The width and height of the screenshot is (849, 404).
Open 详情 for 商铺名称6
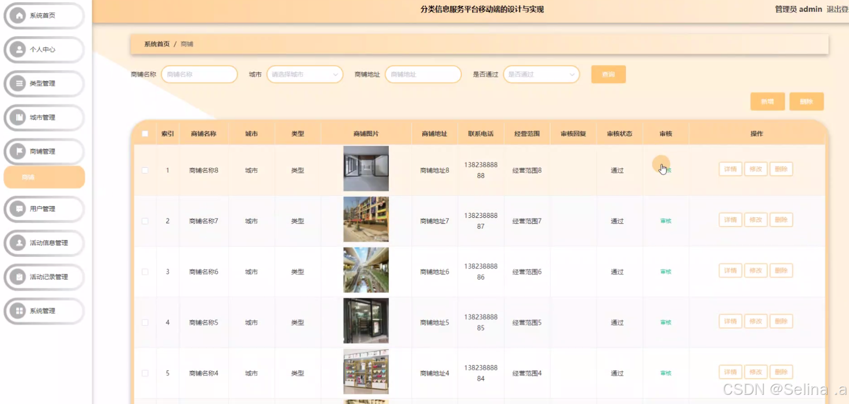(731, 271)
